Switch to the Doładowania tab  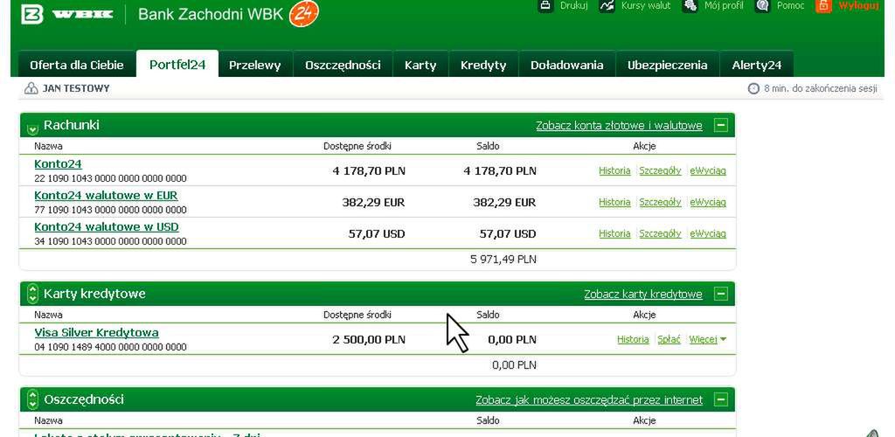pyautogui.click(x=566, y=65)
